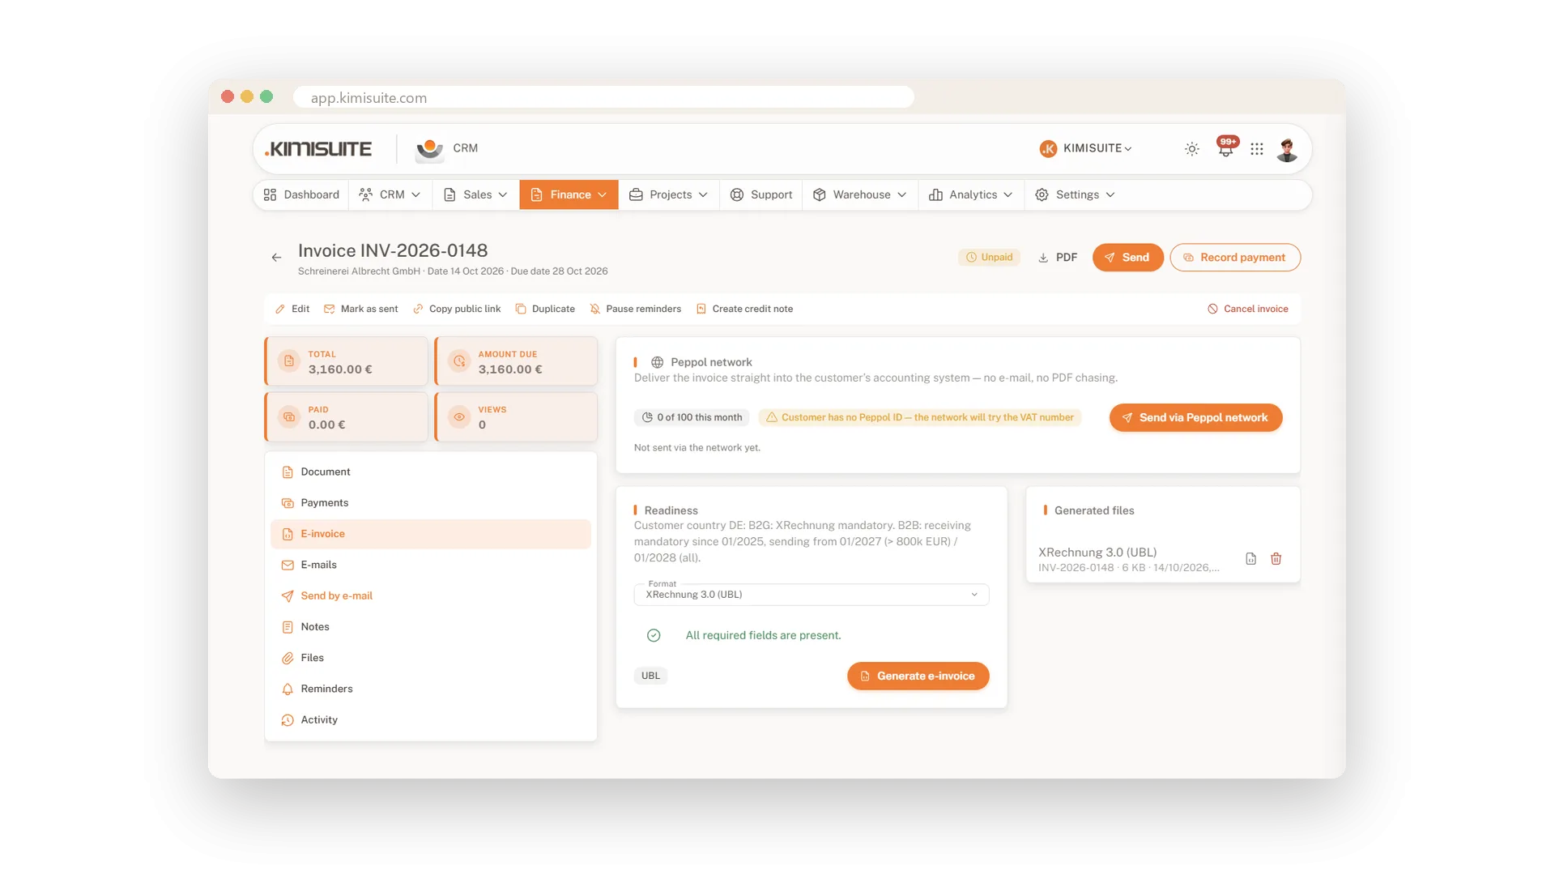Open the Activity sidebar tab
Viewport: 1555px width, 875px height.
(x=430, y=719)
